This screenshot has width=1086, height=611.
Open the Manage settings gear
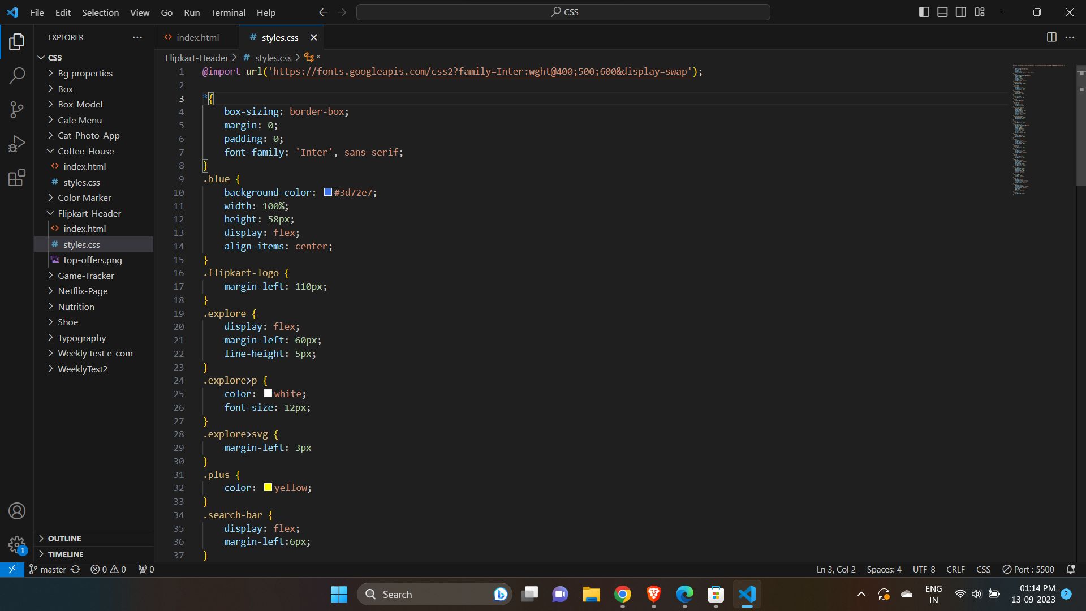[17, 545]
